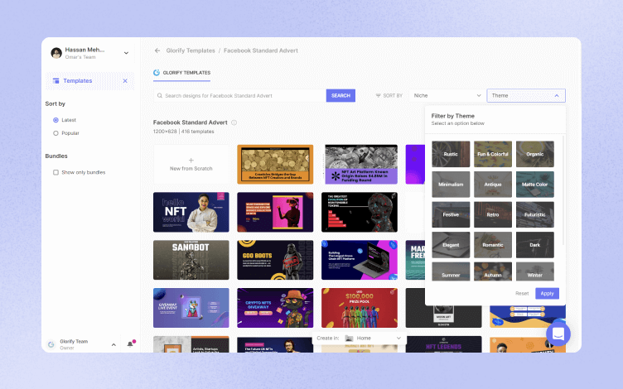
Task: Open the NFT Legends template thumbnail
Action: point(443,344)
